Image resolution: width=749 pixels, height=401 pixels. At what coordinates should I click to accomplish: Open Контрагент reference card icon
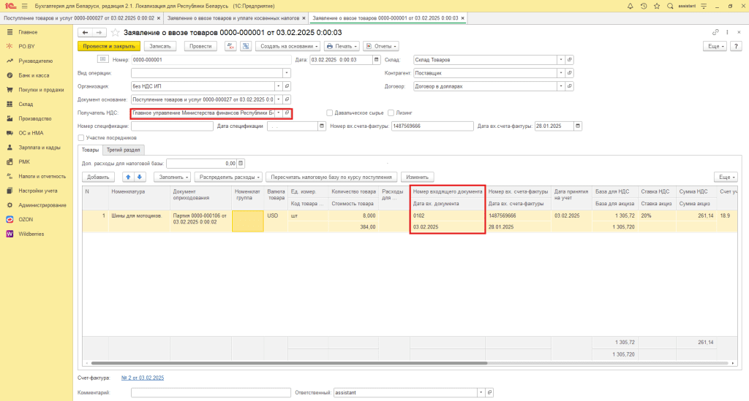click(569, 73)
